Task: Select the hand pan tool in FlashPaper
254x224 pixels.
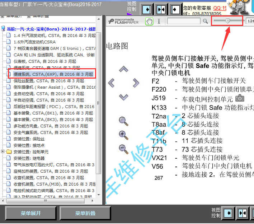Action: (149, 21)
